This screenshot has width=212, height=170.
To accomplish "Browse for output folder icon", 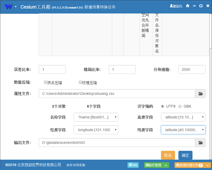I will pos(200,143).
